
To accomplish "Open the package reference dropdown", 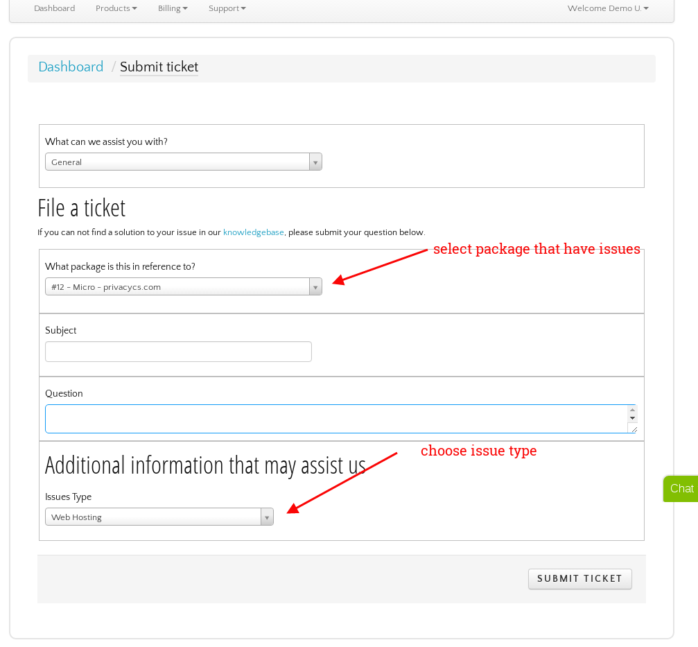I will [177, 287].
